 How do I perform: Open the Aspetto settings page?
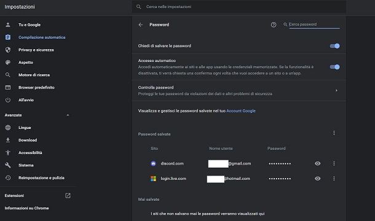pos(26,63)
